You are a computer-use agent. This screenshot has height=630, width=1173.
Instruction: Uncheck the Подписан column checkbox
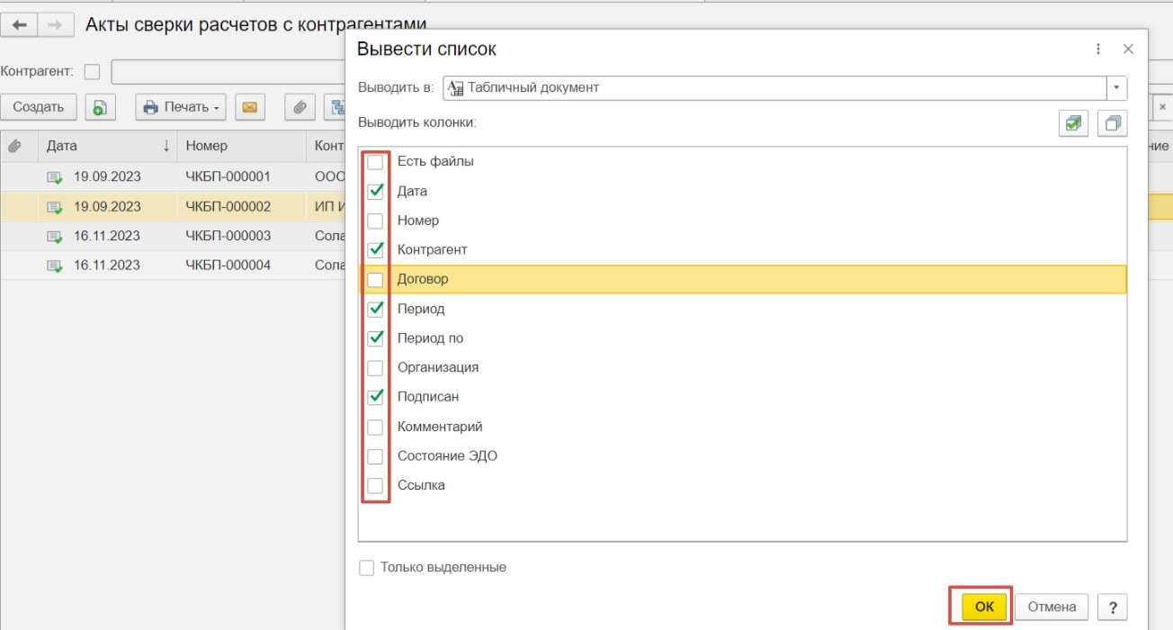click(375, 397)
